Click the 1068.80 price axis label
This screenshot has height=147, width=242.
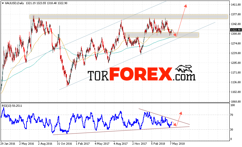[x=236, y=102]
